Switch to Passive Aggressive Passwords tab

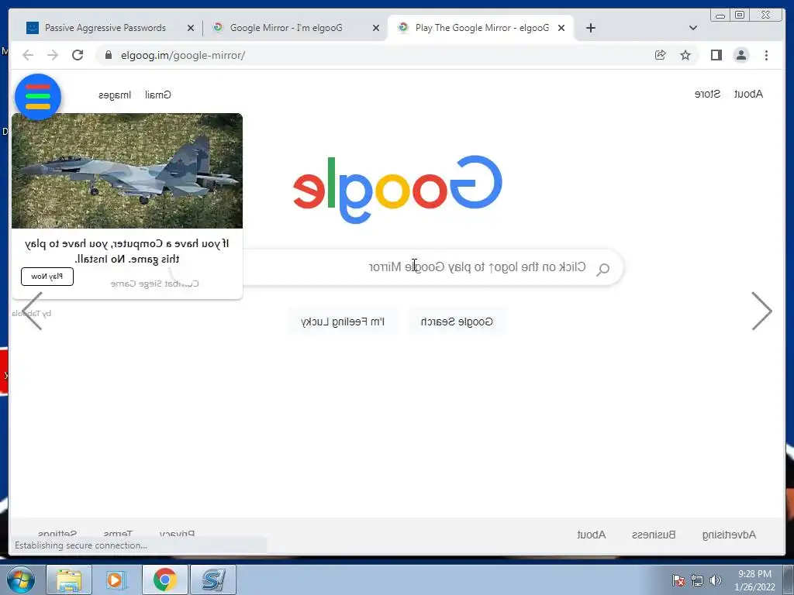(x=105, y=28)
